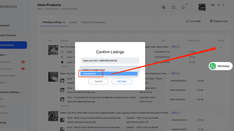Click SKU 5855130552052
The height and width of the screenshot is (131, 234).
tap(178, 81)
